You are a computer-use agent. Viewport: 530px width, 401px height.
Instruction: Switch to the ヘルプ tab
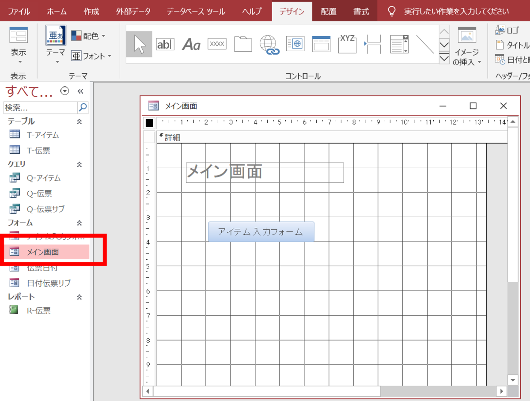pyautogui.click(x=252, y=11)
